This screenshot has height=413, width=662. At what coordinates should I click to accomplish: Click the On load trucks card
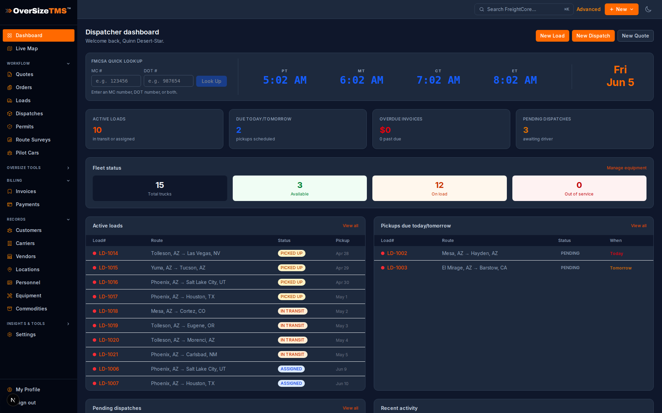click(x=440, y=188)
